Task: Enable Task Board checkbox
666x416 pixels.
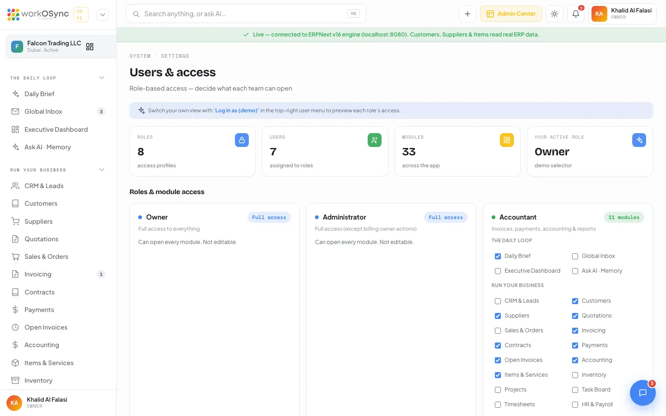Action: coord(575,390)
